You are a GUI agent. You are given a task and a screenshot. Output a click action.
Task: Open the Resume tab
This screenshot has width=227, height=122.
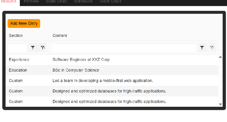click(x=9, y=1)
